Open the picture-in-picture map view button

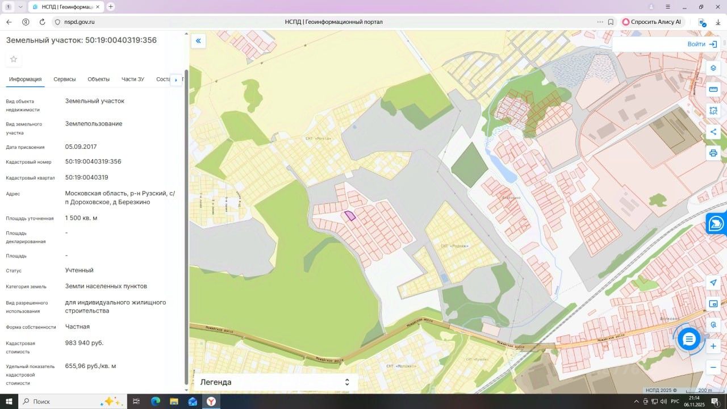point(713,304)
